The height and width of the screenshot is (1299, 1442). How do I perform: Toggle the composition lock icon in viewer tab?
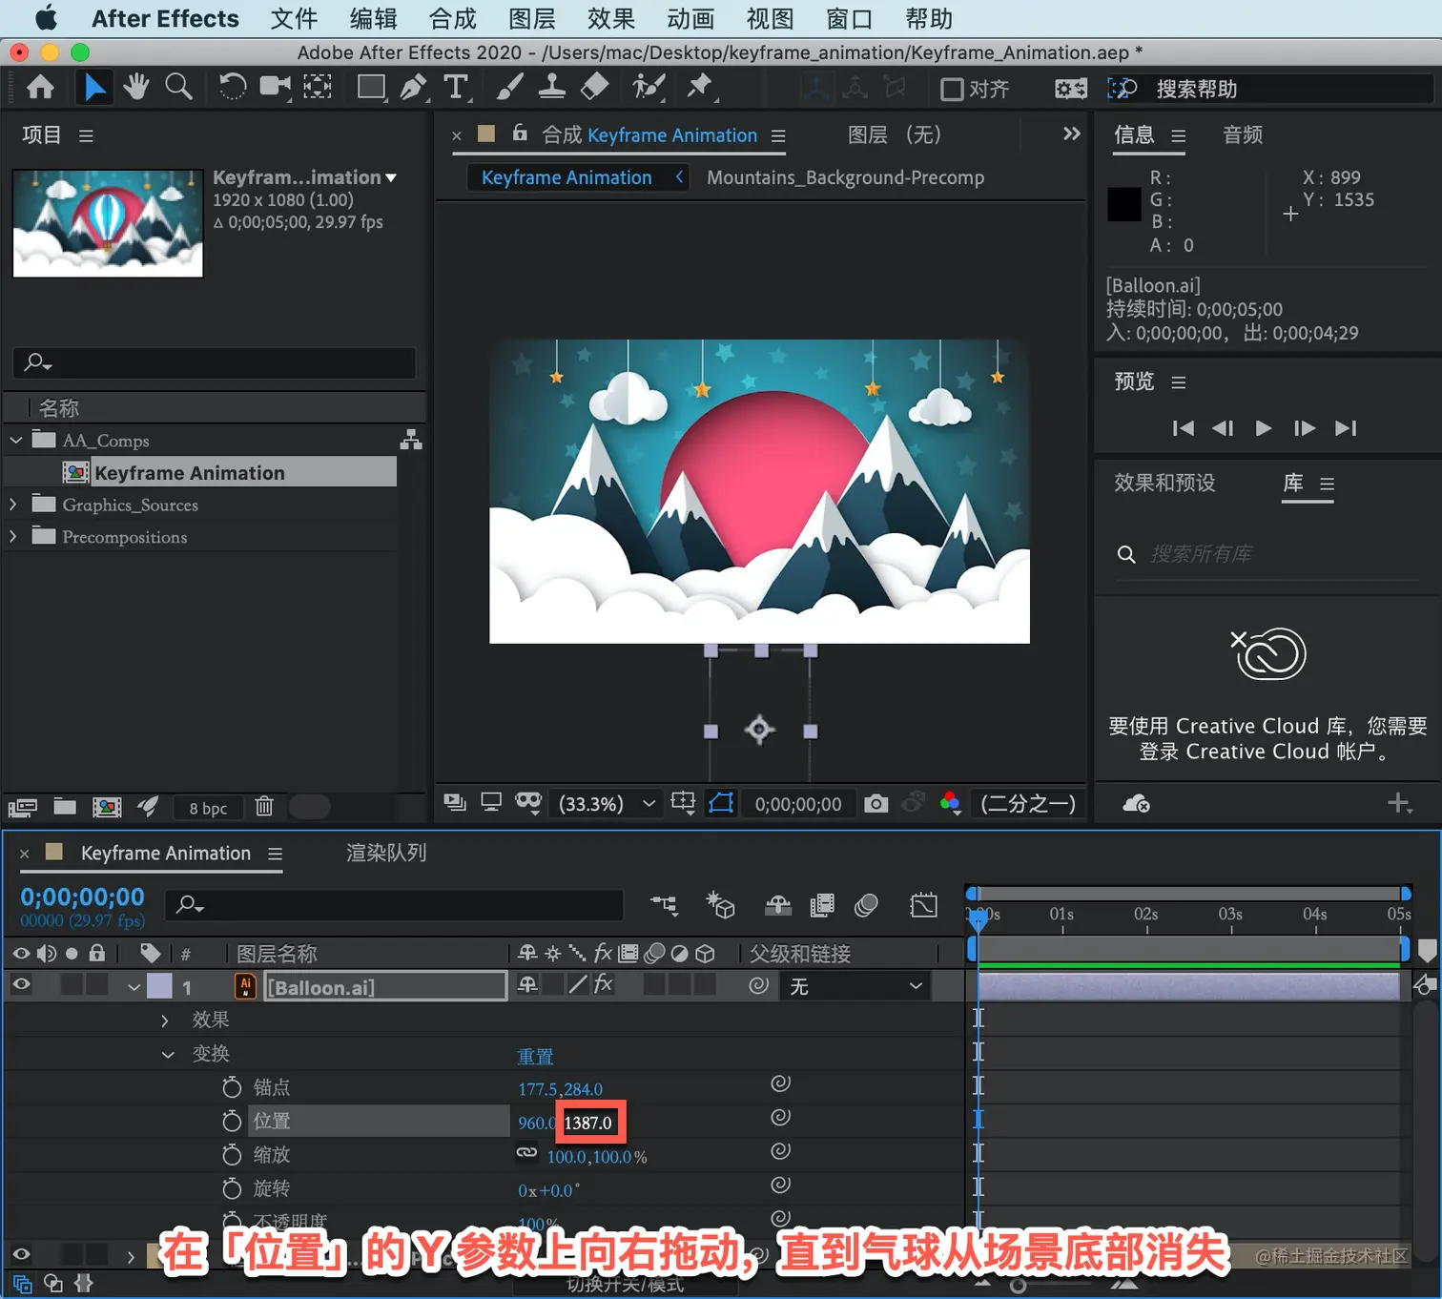point(520,133)
